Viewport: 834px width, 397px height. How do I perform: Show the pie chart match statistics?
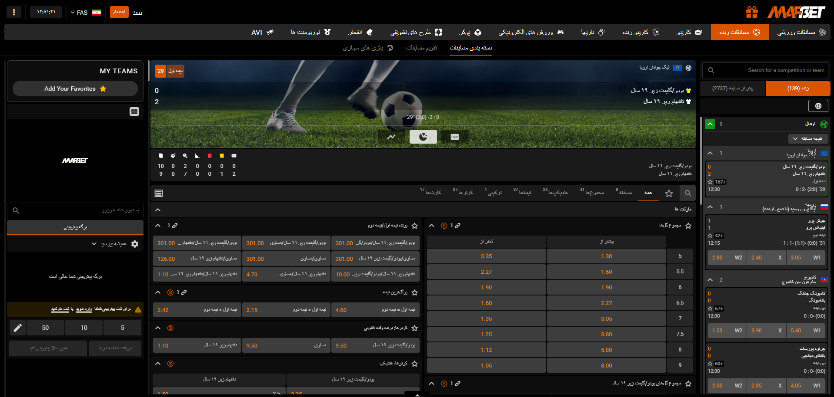(x=423, y=137)
